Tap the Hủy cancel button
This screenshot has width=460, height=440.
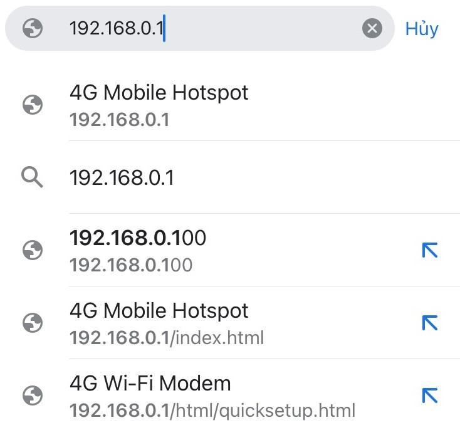click(x=422, y=29)
